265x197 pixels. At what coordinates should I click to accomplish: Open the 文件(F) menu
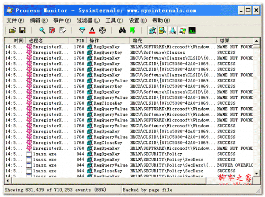15,20
